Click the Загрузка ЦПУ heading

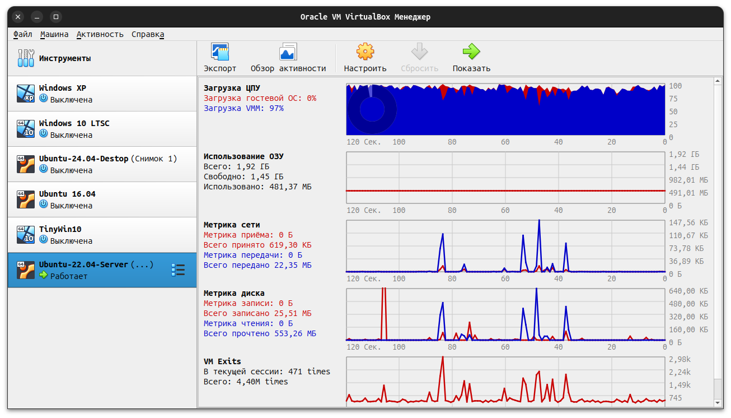[x=232, y=88]
